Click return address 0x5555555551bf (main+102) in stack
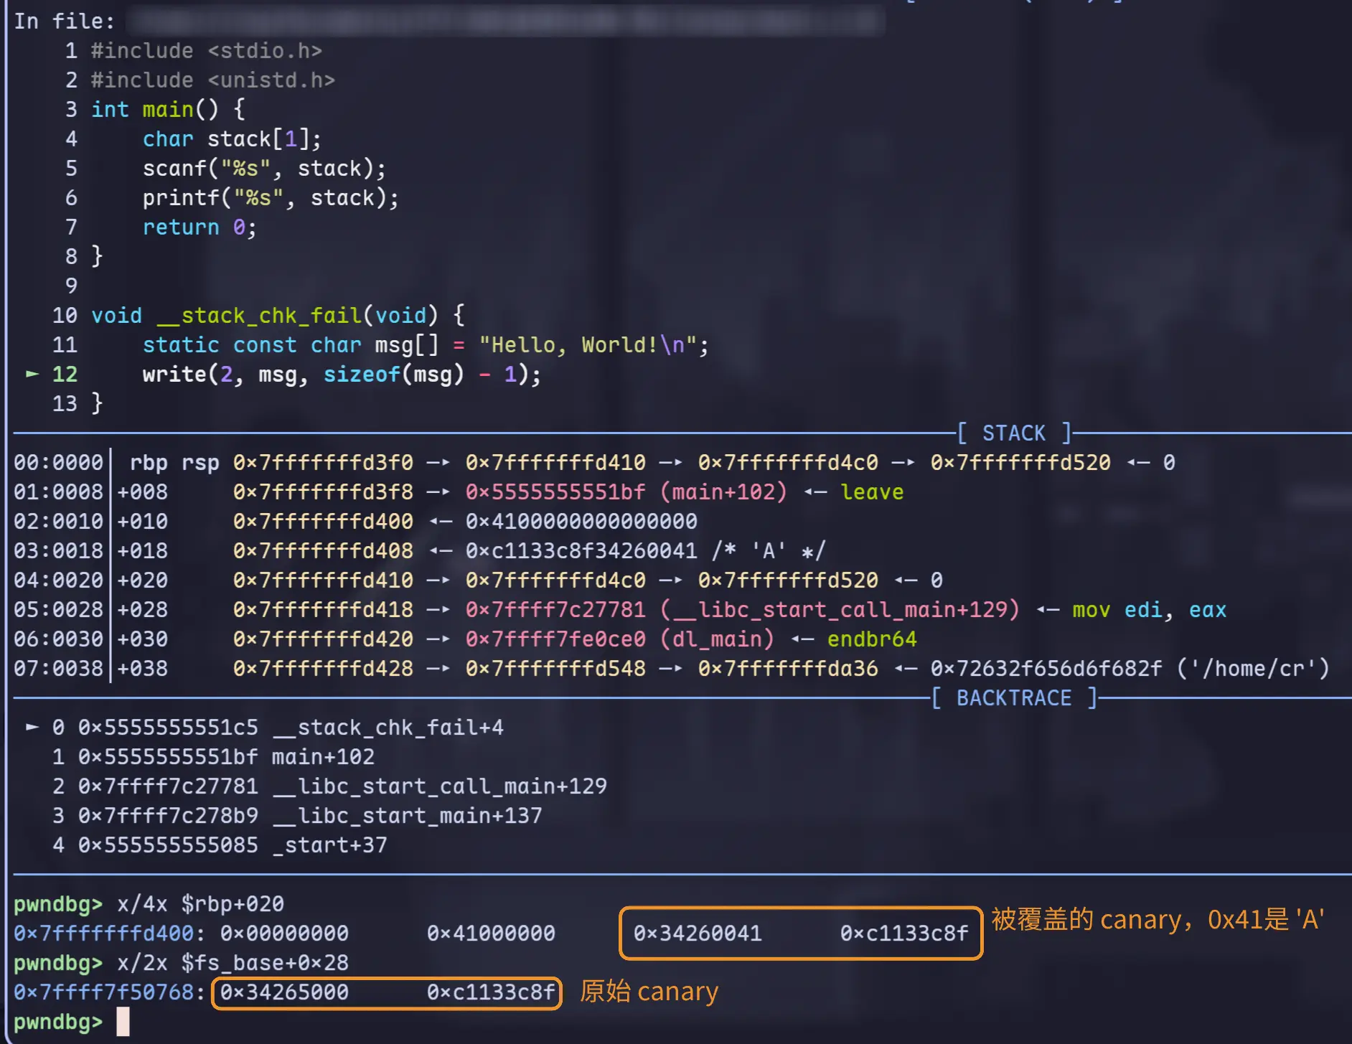 pos(626,492)
